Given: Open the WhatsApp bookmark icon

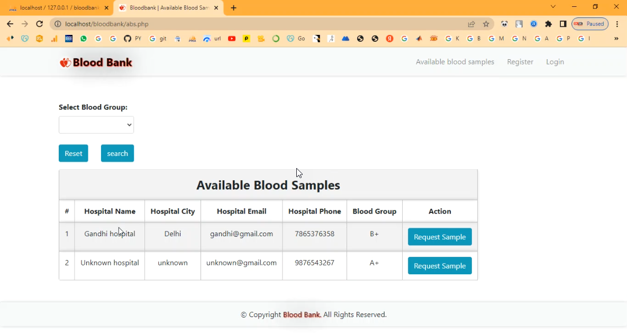Looking at the screenshot, I should (x=84, y=39).
